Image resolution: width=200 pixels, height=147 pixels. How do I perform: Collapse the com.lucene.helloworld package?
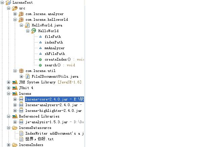pyautogui.click(x=15, y=19)
